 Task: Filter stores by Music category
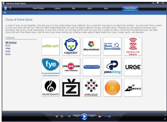(8, 45)
